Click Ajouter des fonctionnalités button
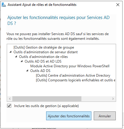This screenshot has width=124, height=129. click(69, 116)
